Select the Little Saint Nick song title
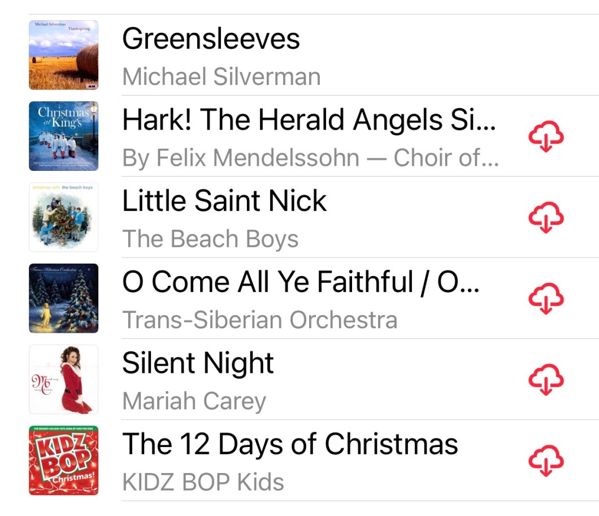 pos(224,201)
